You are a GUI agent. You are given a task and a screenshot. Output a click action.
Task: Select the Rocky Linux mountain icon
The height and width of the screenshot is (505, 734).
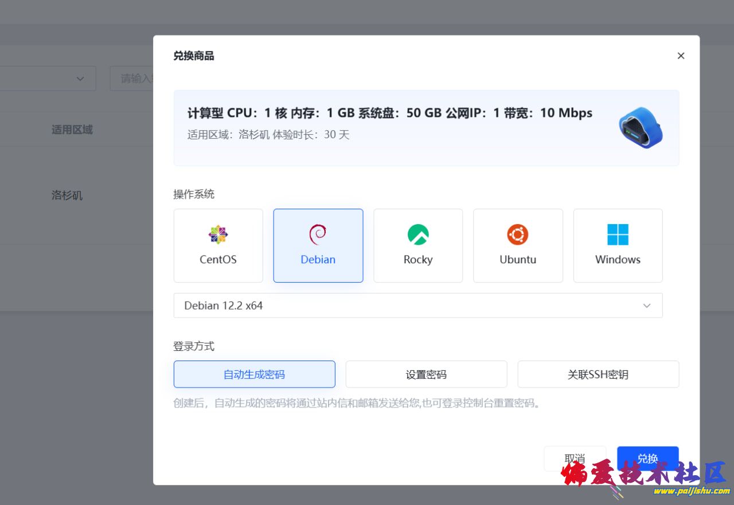point(418,234)
